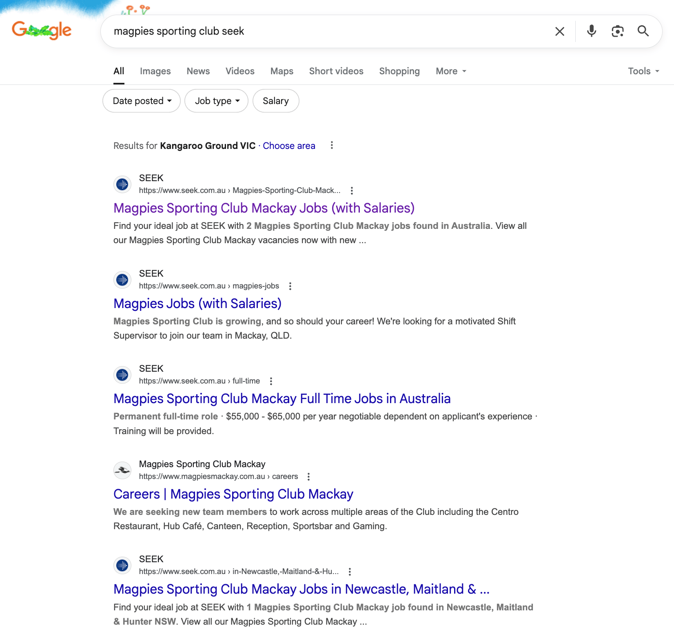Expand the Date posted filter
Image resolution: width=674 pixels, height=643 pixels.
point(142,101)
